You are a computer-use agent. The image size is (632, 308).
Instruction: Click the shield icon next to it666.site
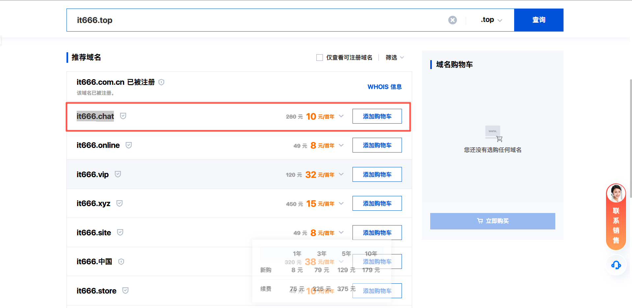tap(120, 232)
